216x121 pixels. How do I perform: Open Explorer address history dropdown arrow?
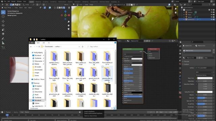79,47
